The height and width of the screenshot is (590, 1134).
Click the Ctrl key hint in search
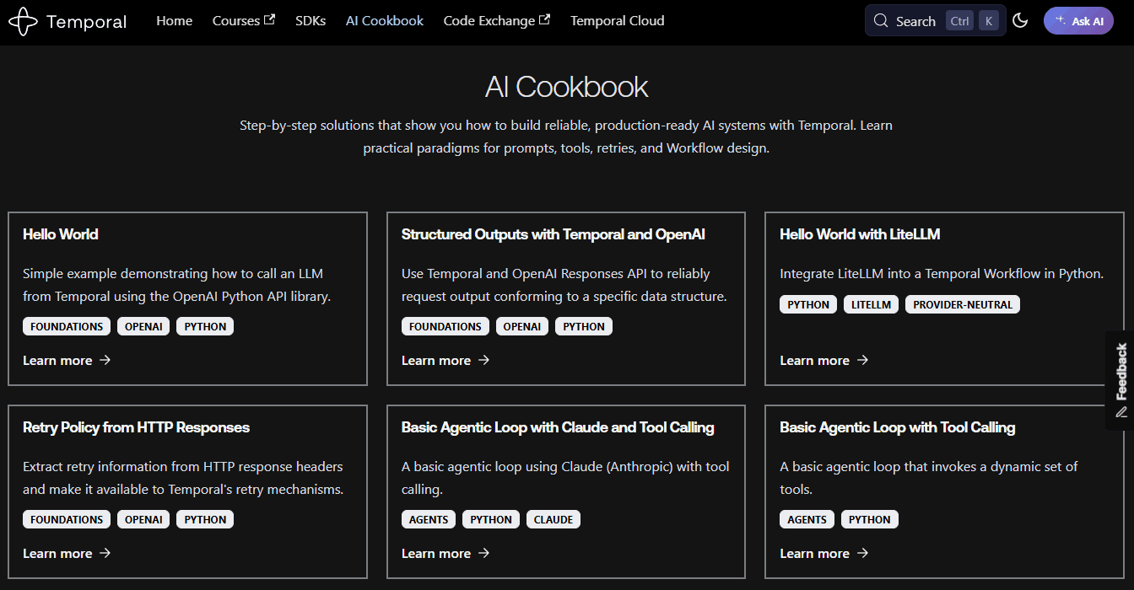pos(959,21)
